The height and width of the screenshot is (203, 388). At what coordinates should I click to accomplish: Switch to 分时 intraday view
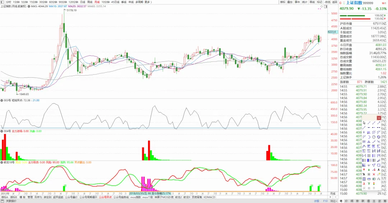(8, 2)
